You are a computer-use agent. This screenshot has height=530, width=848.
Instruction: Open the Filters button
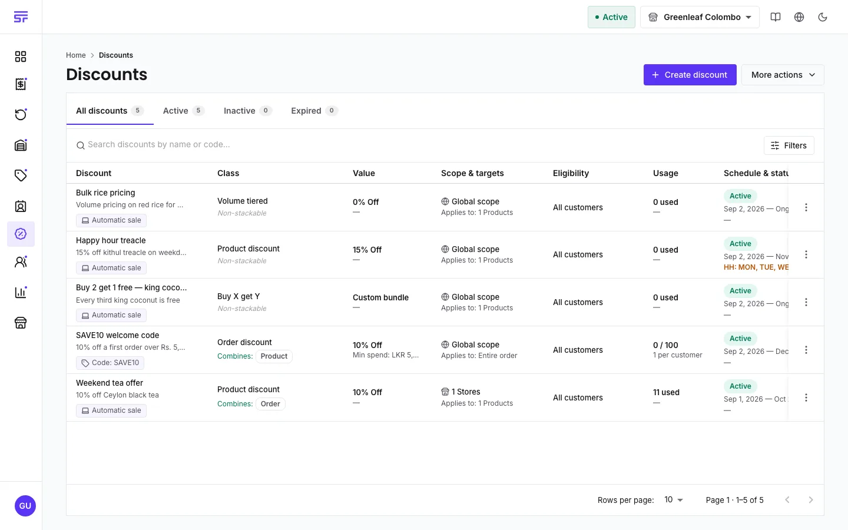(x=789, y=145)
